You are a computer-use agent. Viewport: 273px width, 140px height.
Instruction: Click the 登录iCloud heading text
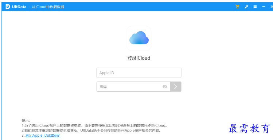pos(139,58)
